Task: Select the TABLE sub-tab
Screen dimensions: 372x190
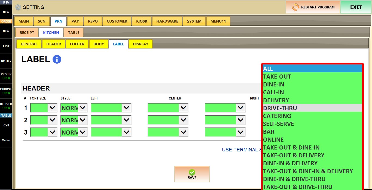Action: click(x=74, y=33)
